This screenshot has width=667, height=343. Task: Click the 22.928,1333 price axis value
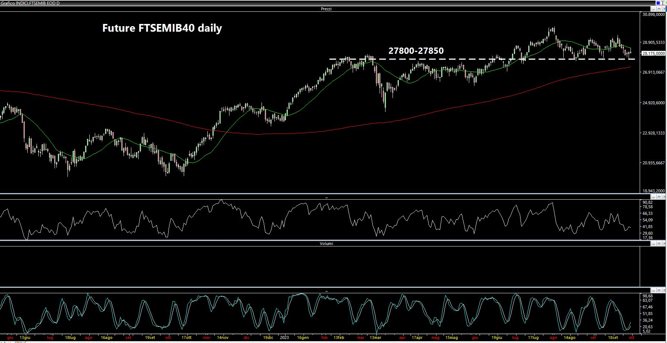coord(654,133)
